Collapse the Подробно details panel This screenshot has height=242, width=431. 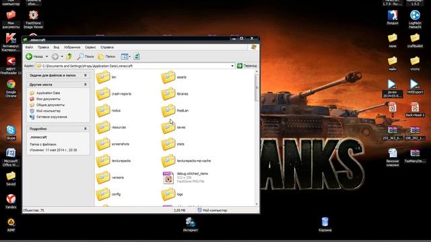(x=86, y=128)
